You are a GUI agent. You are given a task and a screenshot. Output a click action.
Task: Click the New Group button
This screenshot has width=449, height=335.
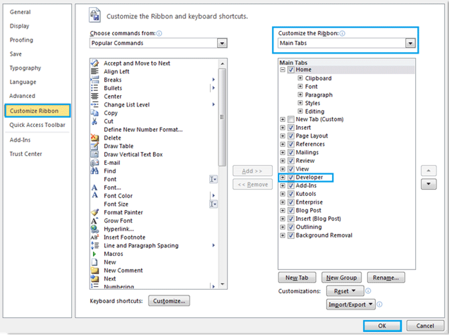[341, 278]
